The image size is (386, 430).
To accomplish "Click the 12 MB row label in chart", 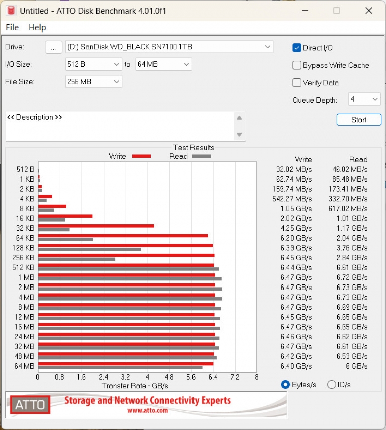I will click(x=25, y=317).
